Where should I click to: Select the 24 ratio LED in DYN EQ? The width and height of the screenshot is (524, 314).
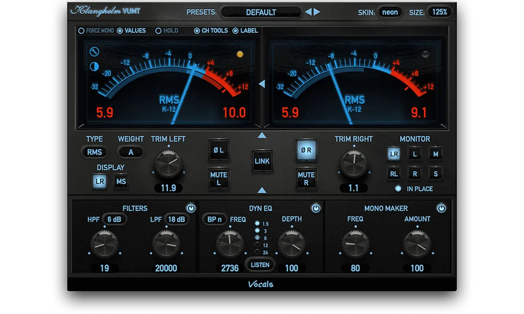257,252
